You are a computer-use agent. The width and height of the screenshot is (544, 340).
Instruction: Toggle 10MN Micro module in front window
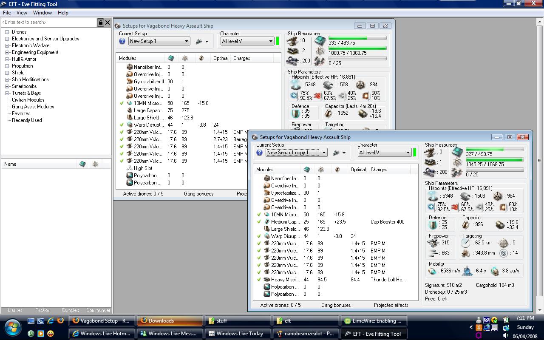pos(259,215)
